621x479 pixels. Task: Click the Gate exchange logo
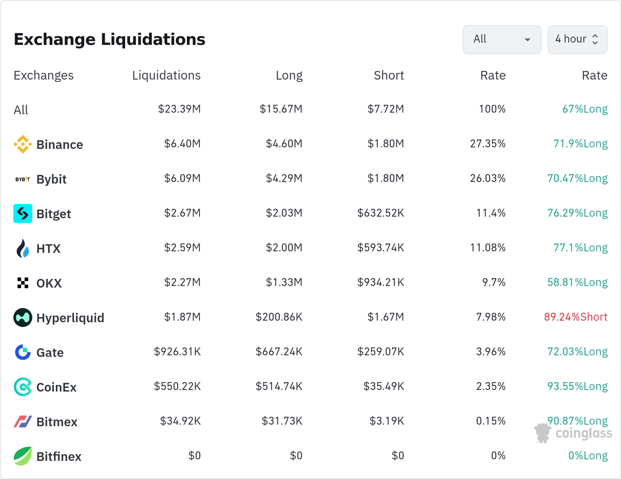pyautogui.click(x=22, y=352)
